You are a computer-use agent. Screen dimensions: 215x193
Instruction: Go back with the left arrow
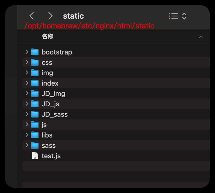[x=31, y=16]
